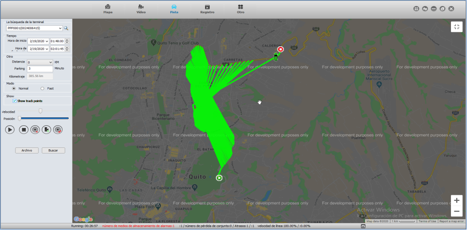Viewport: 467px width, 230px height.
Task: Click the Parking minutes input field
Action: (40, 69)
